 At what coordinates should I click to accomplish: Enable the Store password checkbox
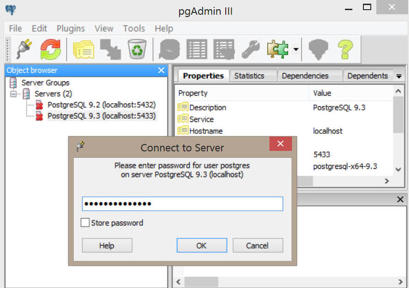click(85, 223)
